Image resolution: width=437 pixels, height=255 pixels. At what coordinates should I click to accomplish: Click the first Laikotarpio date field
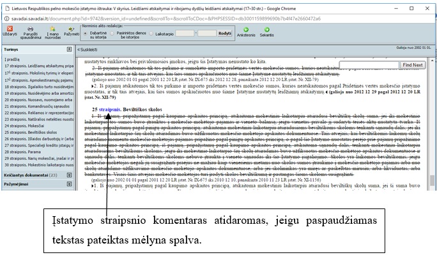pos(185,33)
